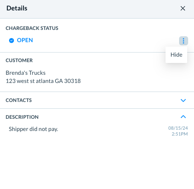194x189 pixels.
Task: Click the Brenda's Trucks customer name
Action: 26,73
